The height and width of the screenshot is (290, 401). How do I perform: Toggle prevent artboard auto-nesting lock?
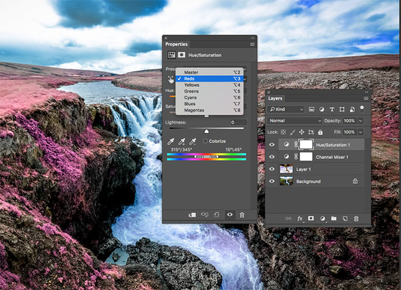[x=311, y=132]
